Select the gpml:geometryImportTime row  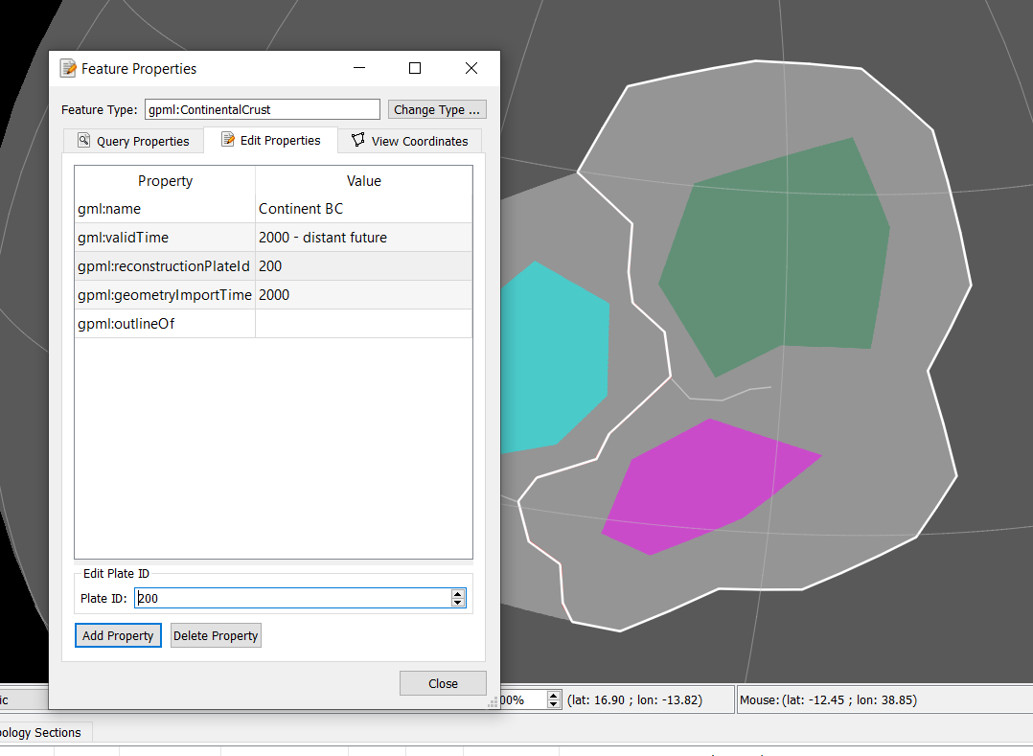click(x=273, y=295)
